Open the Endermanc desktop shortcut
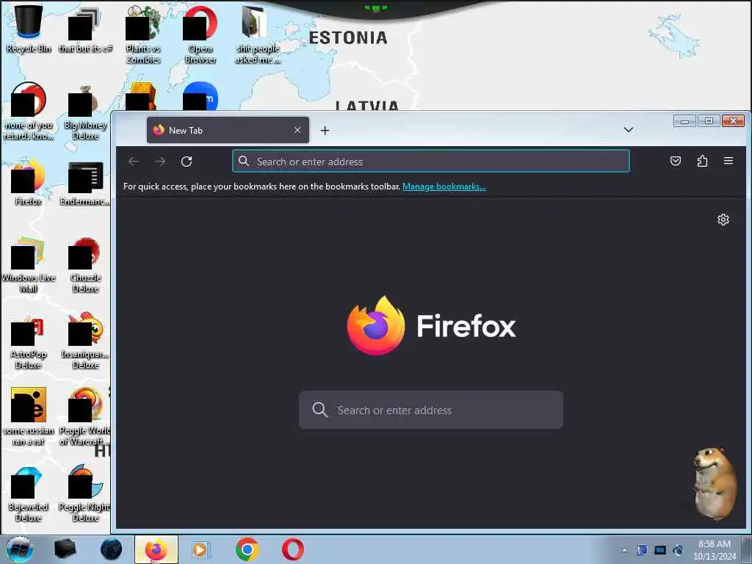752x564 pixels. pyautogui.click(x=85, y=184)
